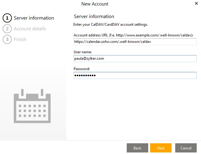This screenshot has width=201, height=154.
Task: Close the New Account dialog
Action: click(196, 4)
